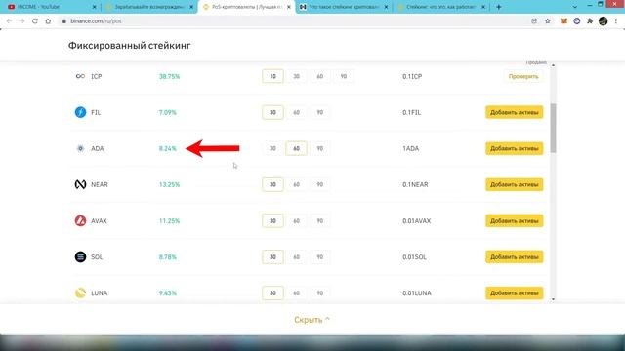Click the SOL coin icon
This screenshot has height=351, width=625.
(x=80, y=257)
